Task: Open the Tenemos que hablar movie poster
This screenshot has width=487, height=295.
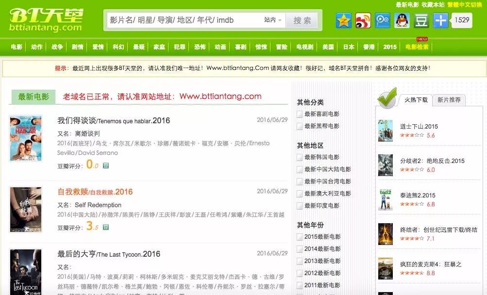Action: (x=26, y=138)
